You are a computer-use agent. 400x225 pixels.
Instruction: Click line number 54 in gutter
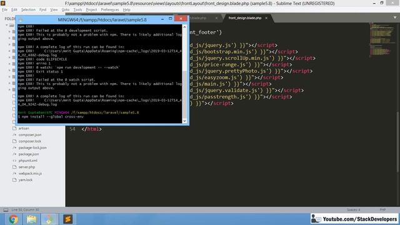pos(72,129)
